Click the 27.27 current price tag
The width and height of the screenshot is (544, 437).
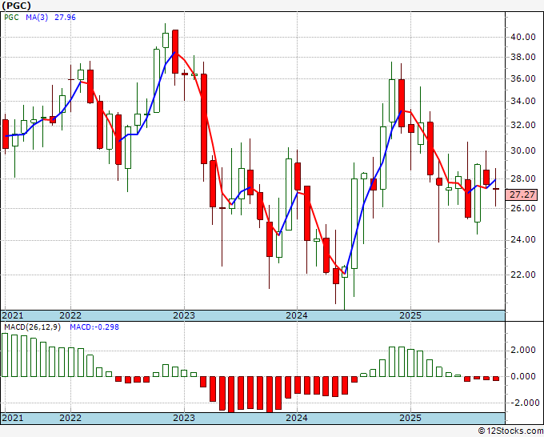[522, 194]
